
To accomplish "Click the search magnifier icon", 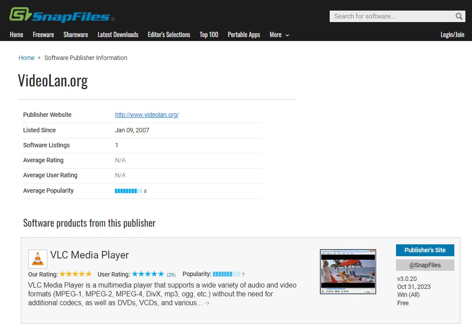I will coord(459,16).
